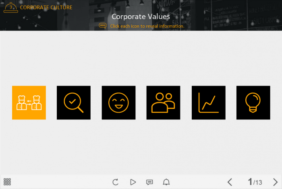The height and width of the screenshot is (189, 282).
Task: Click the line chart growth icon
Action: pyautogui.click(x=208, y=103)
